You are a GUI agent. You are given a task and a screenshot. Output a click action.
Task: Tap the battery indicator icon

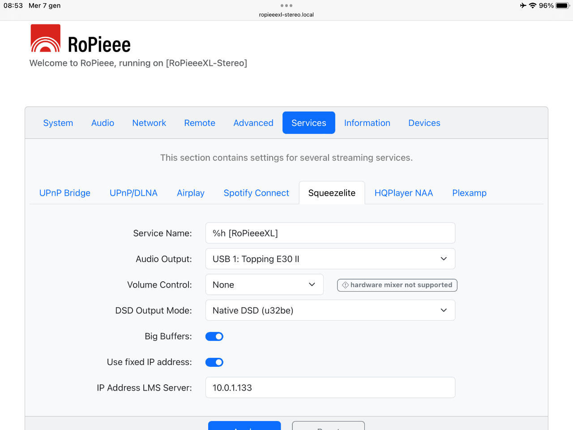coord(562,5)
